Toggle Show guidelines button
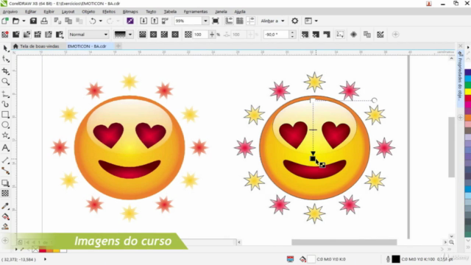471x265 pixels. click(250, 21)
